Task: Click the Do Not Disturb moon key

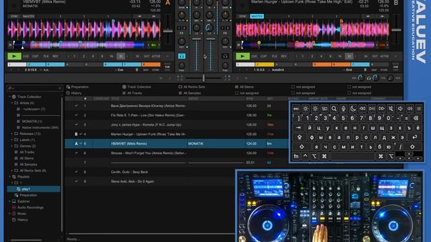Action: tap(353, 109)
